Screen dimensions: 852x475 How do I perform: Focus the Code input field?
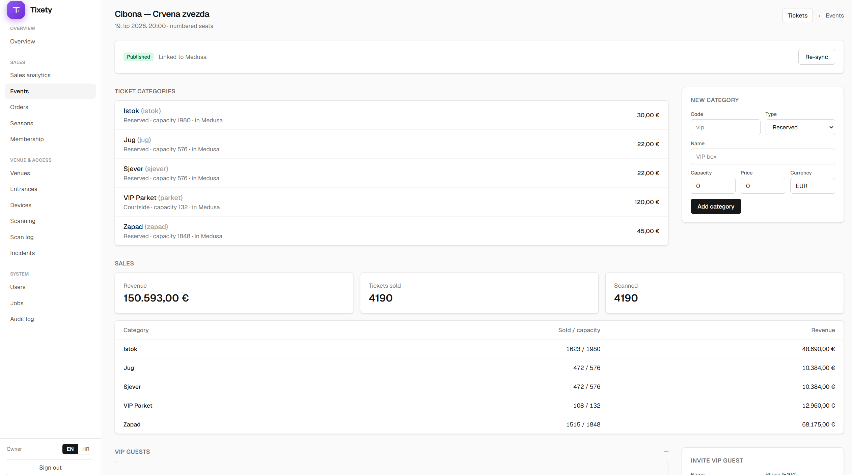(725, 127)
